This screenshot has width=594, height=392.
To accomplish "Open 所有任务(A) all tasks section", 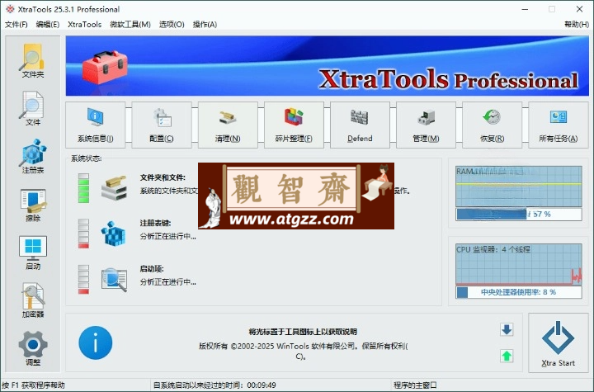I will click(x=559, y=125).
